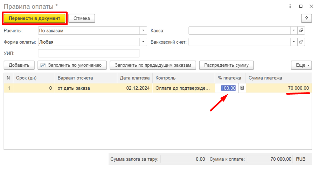
Task: Click Распределить сумму
Action: 226,65
